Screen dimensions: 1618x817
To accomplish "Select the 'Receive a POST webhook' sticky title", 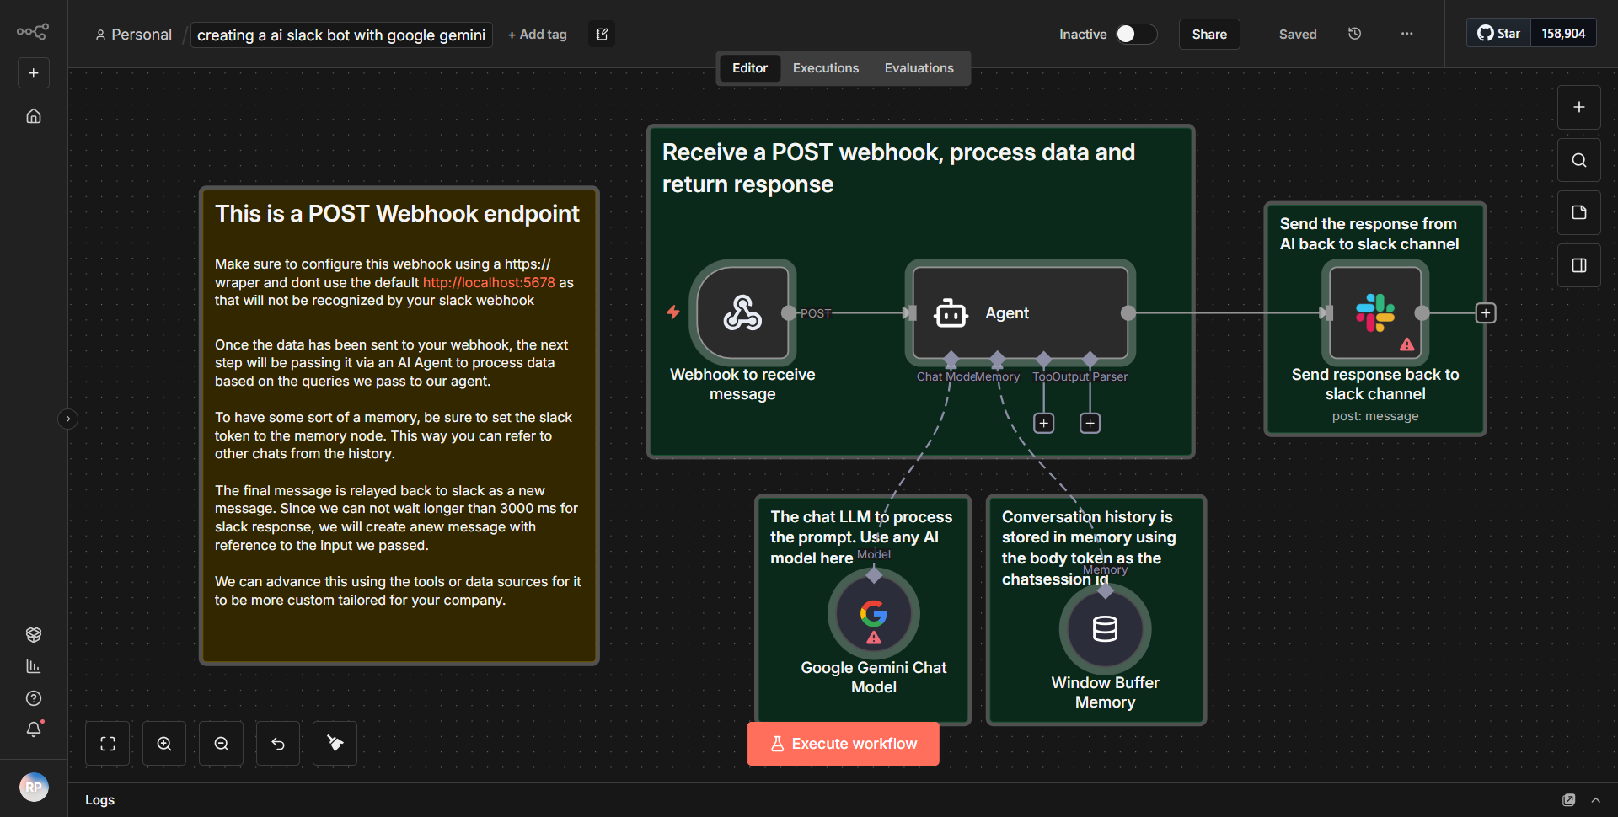I will 898,168.
